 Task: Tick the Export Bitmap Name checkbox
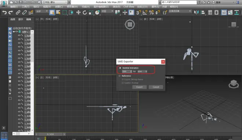tap(123, 80)
